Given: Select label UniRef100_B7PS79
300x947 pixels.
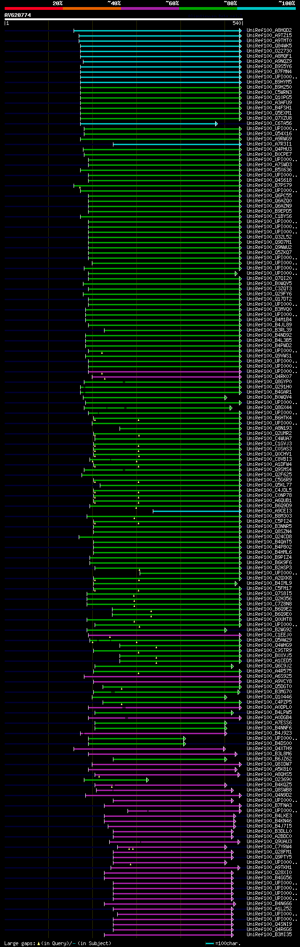Looking at the screenshot, I should [269, 186].
